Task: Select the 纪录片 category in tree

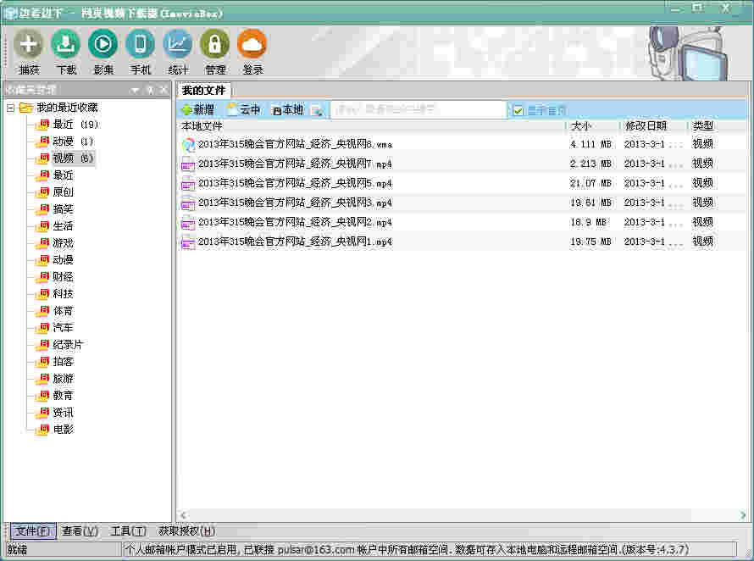Action: (68, 345)
